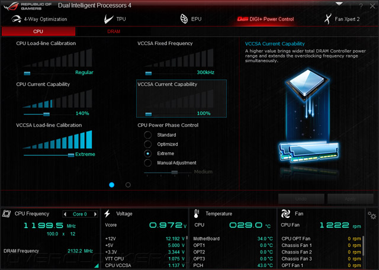Go to the second settings page dot

click(128, 185)
